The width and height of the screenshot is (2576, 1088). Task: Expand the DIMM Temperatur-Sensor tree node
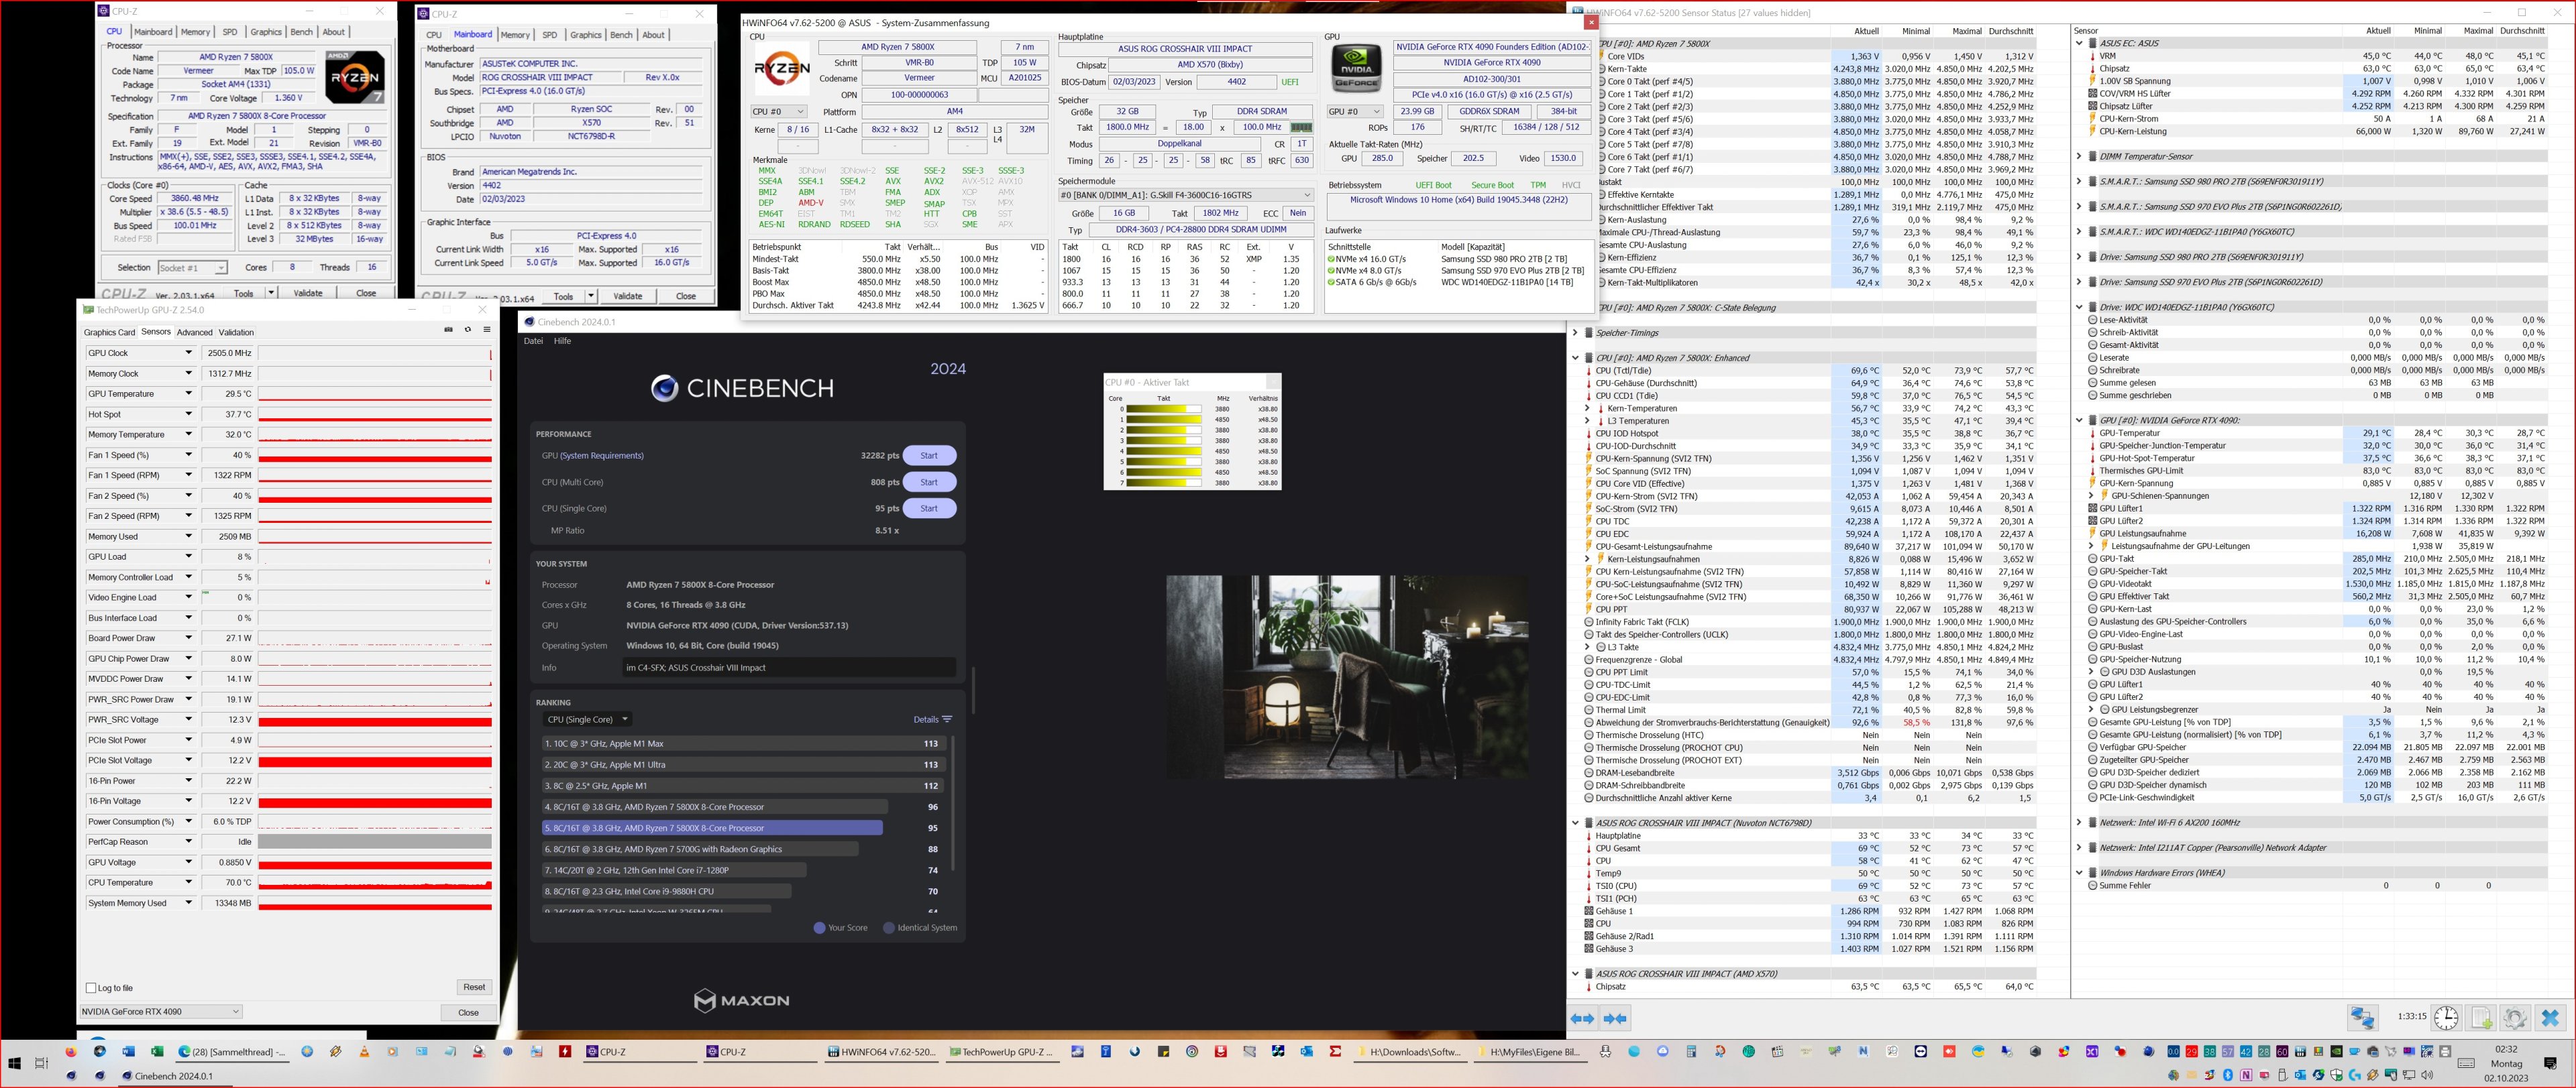point(2079,157)
